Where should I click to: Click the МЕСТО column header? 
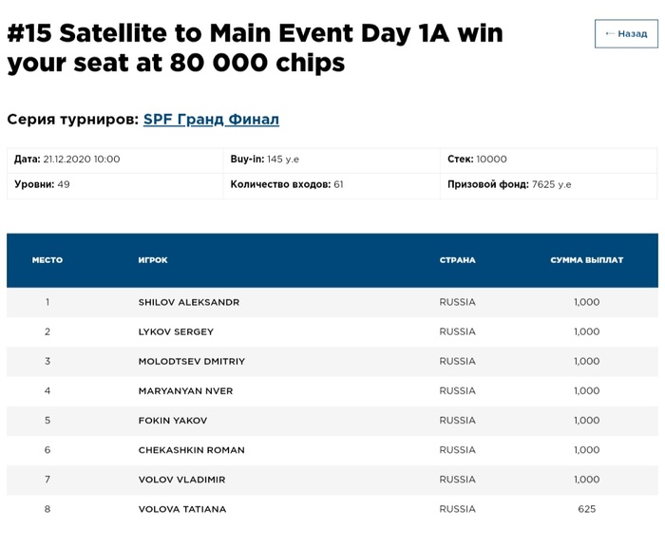[x=47, y=260]
